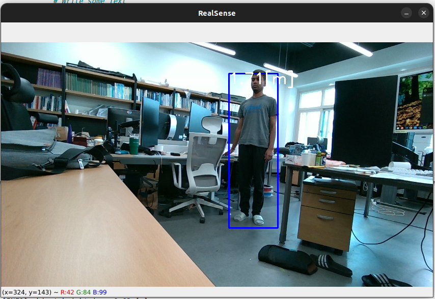
Task: Click the green value G:84 in status bar
Action: click(x=83, y=292)
